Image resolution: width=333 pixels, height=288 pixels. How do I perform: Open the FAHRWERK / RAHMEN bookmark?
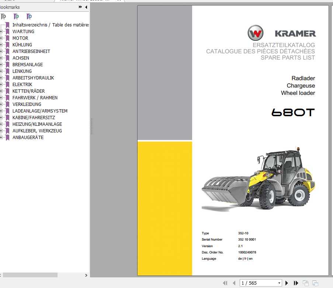click(x=35, y=97)
